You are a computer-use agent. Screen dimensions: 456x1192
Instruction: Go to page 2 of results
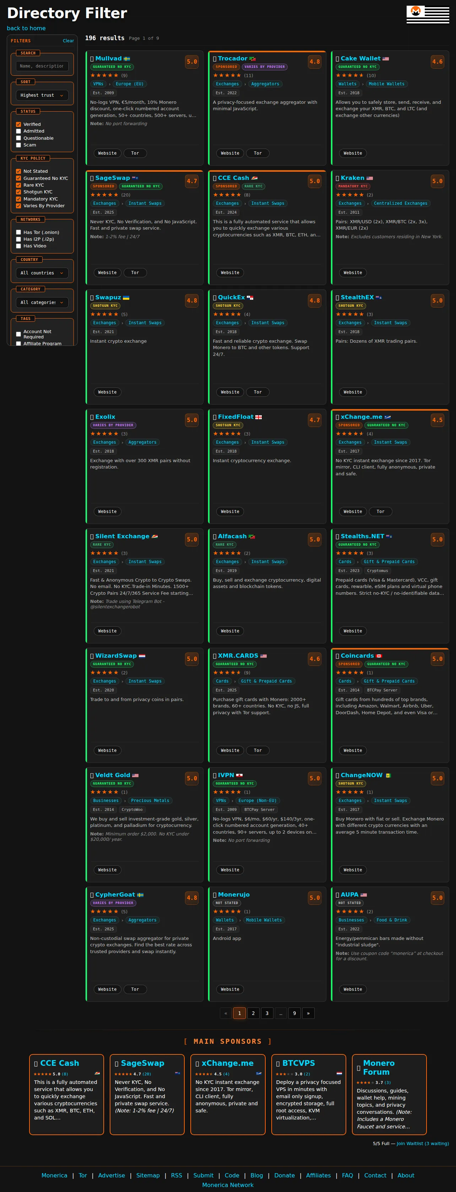tap(253, 1013)
